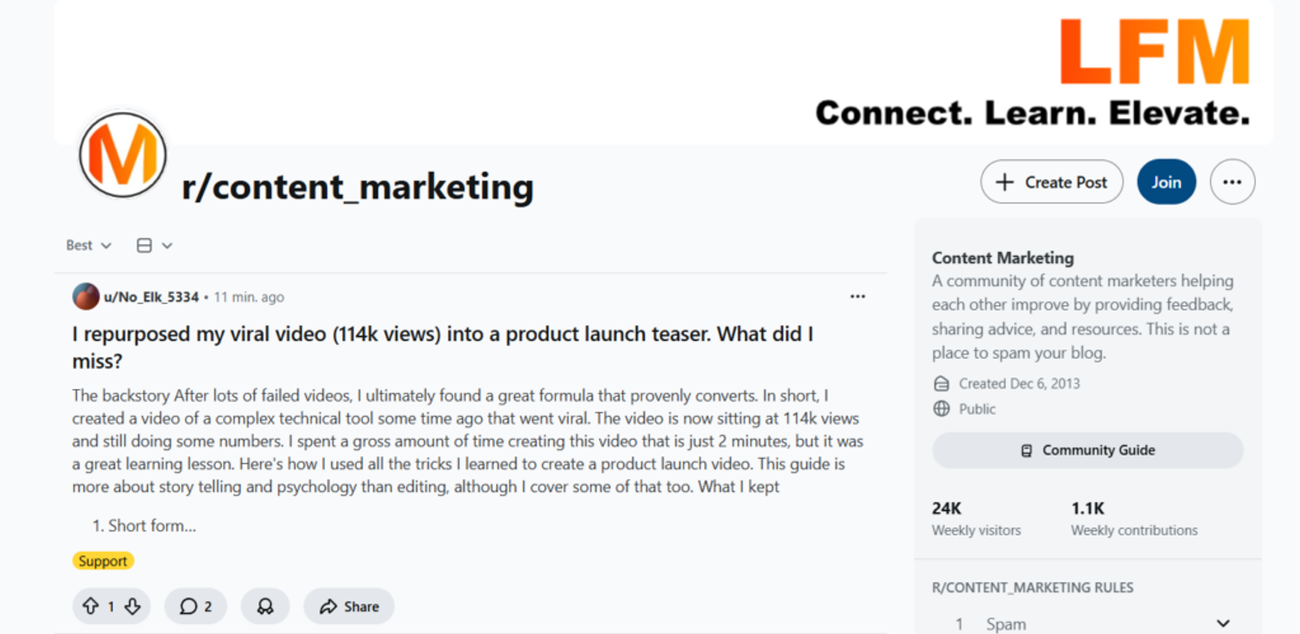Open the Create Post button

[1052, 182]
